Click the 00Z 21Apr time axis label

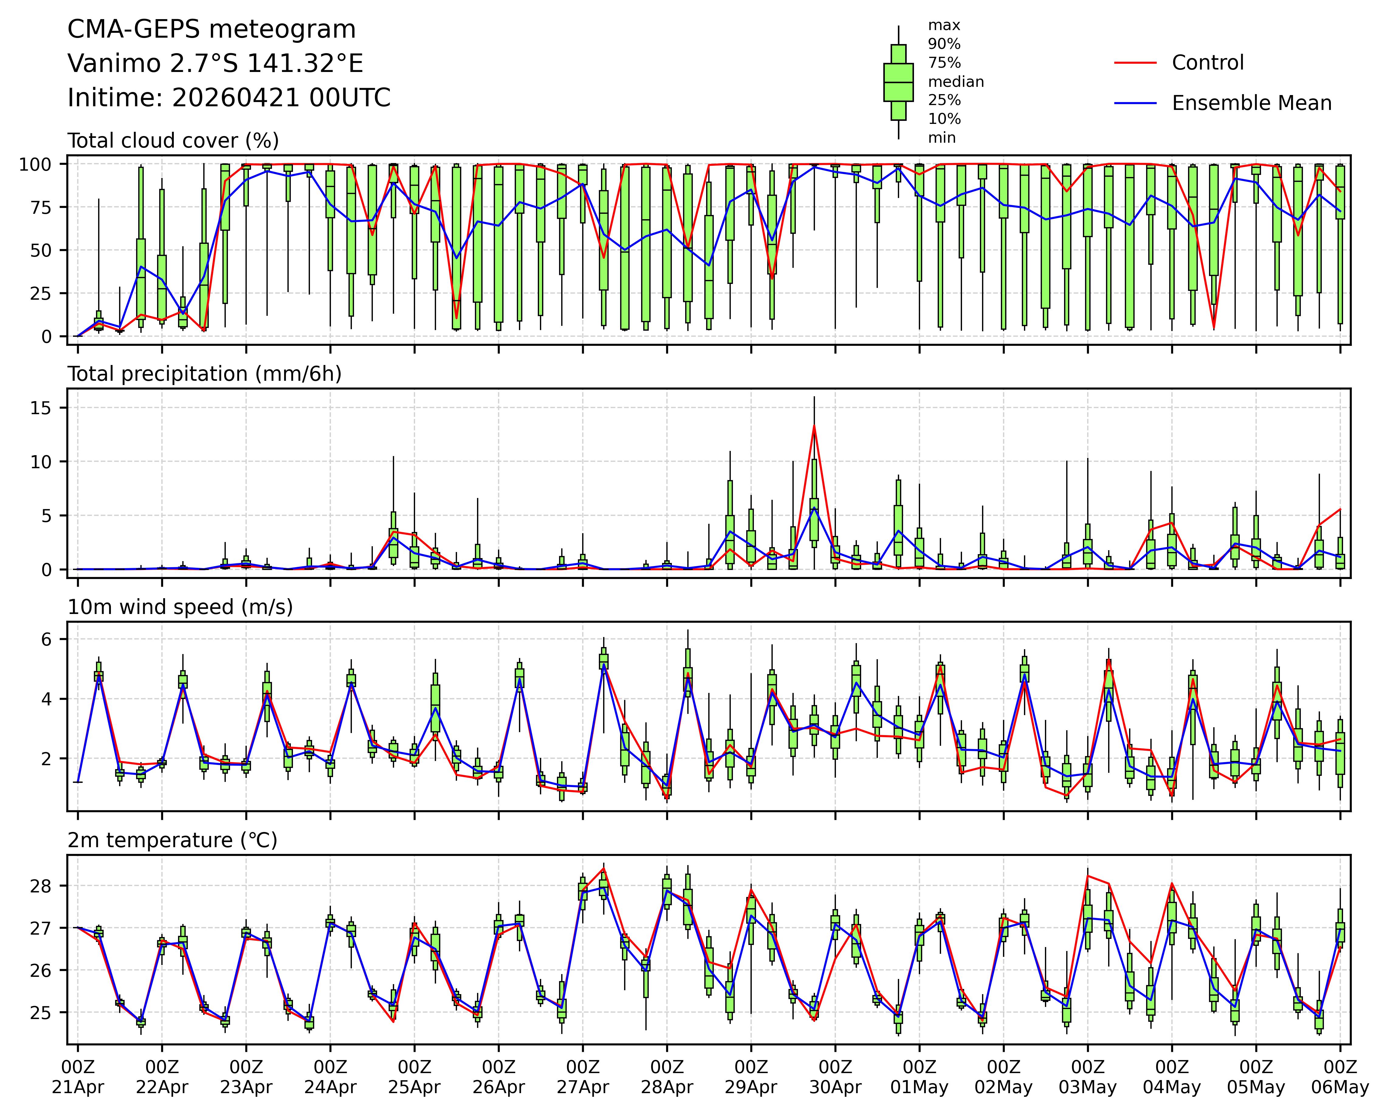pyautogui.click(x=78, y=1077)
